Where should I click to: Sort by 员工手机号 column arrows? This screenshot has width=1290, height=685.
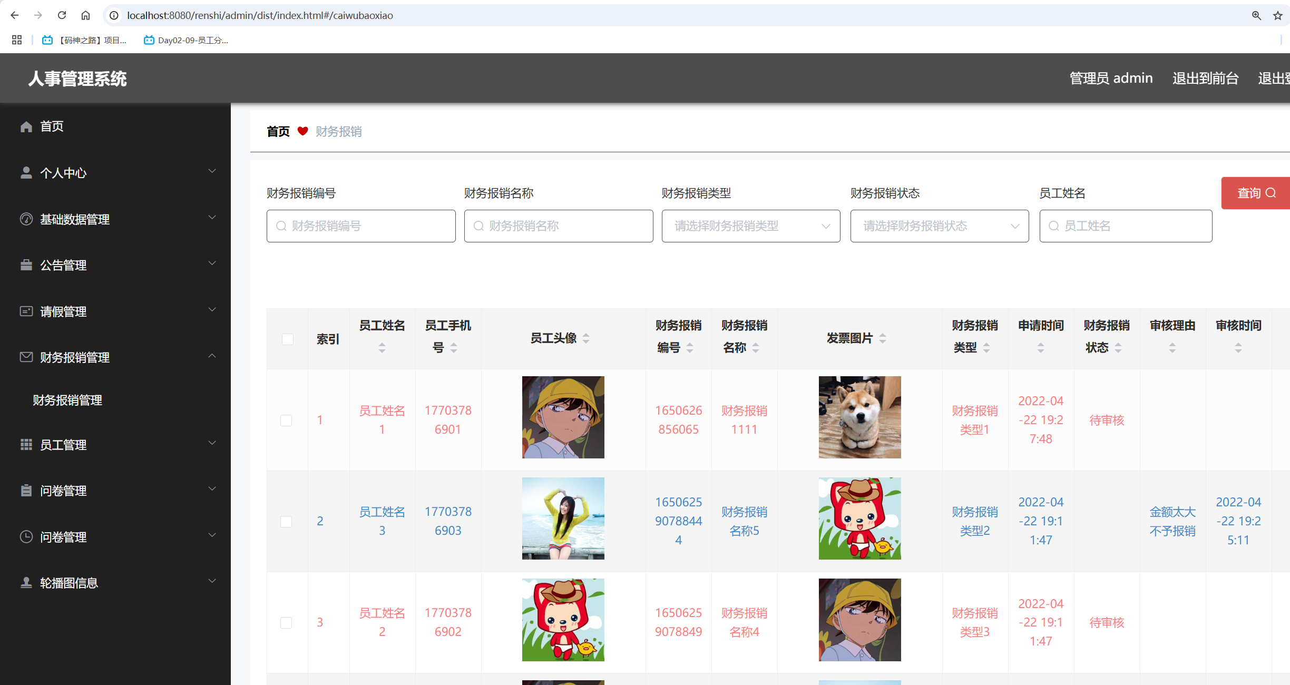[x=454, y=348]
